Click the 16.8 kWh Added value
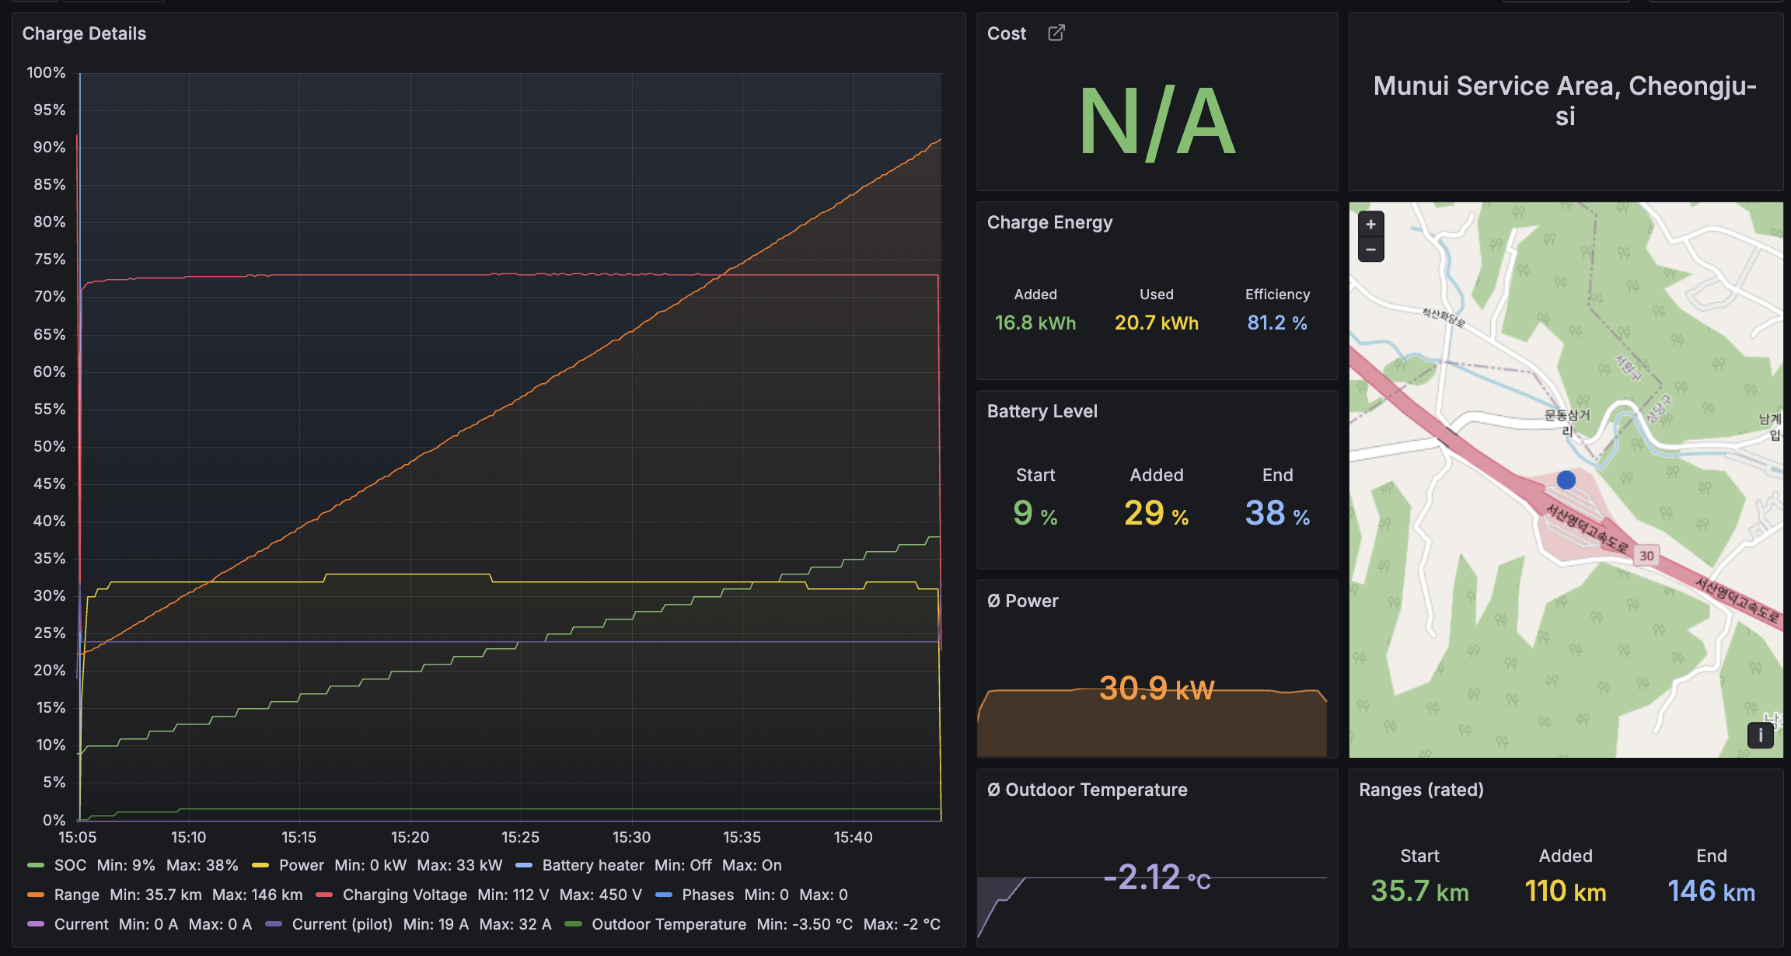This screenshot has height=956, width=1791. point(1035,323)
